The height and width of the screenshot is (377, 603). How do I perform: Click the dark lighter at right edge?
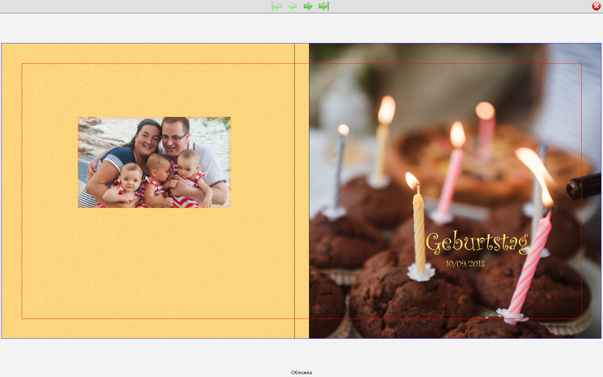pyautogui.click(x=584, y=186)
